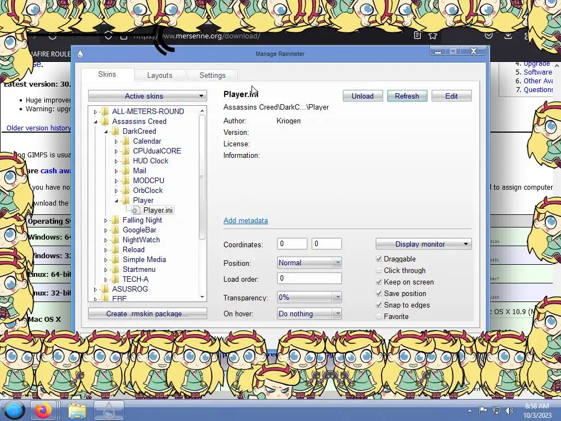Click the Rainmeter raindrop icon in title bar
This screenshot has height=421, width=561.
[80, 54]
